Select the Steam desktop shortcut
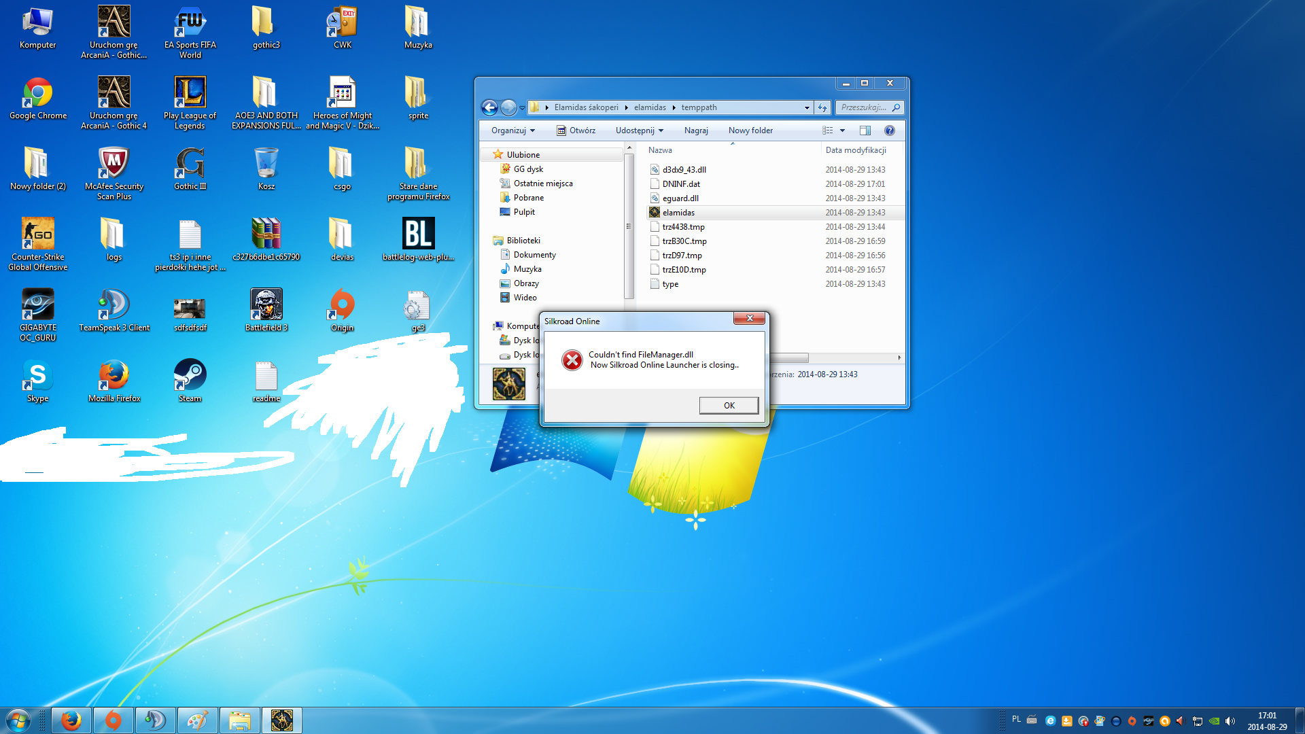 [x=190, y=382]
